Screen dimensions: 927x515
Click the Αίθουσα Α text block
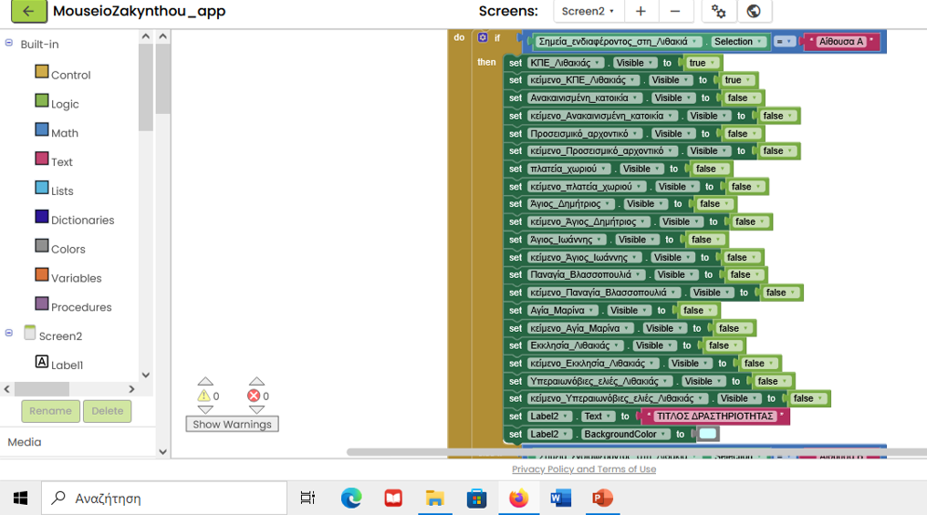pos(840,41)
